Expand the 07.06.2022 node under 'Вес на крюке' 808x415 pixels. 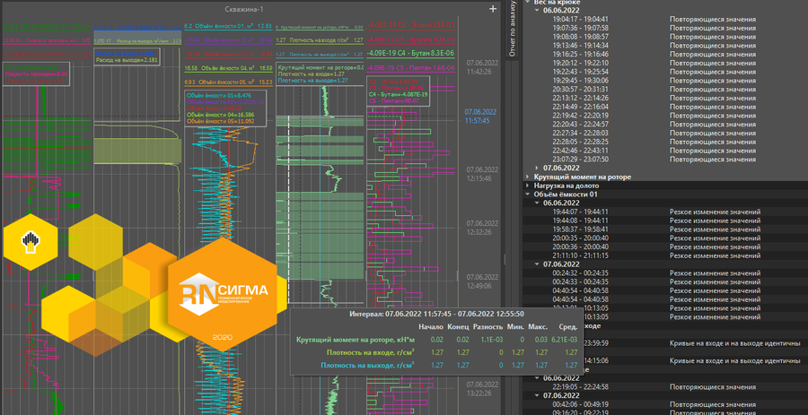[x=538, y=168]
